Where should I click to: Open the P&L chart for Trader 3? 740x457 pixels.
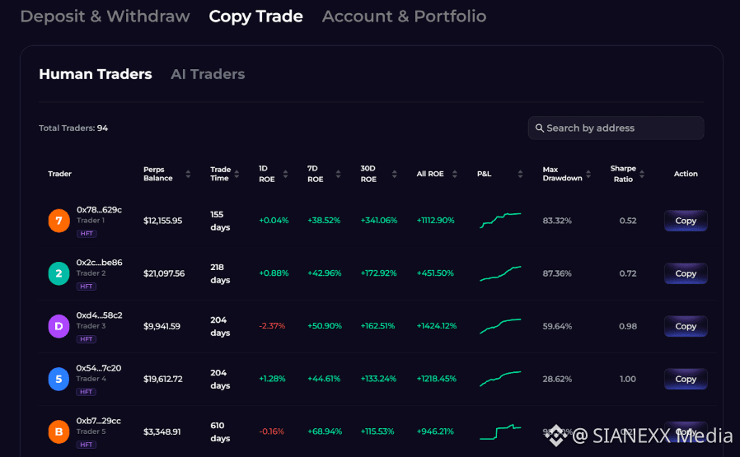pos(500,326)
